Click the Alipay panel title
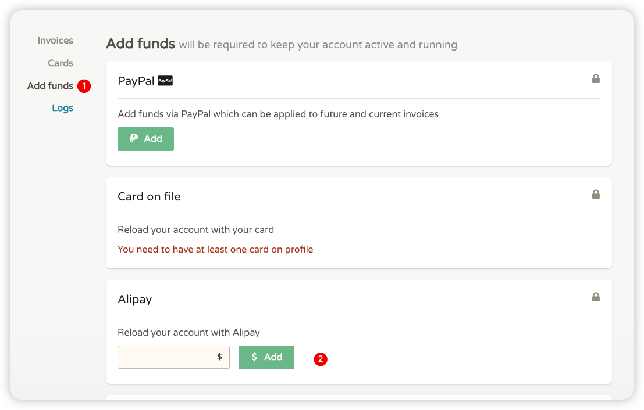The height and width of the screenshot is (410, 644). coord(134,299)
